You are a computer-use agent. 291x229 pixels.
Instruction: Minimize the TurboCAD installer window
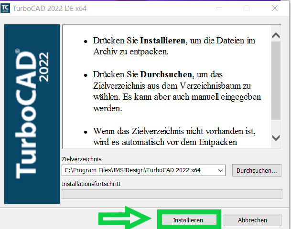[x=219, y=8]
